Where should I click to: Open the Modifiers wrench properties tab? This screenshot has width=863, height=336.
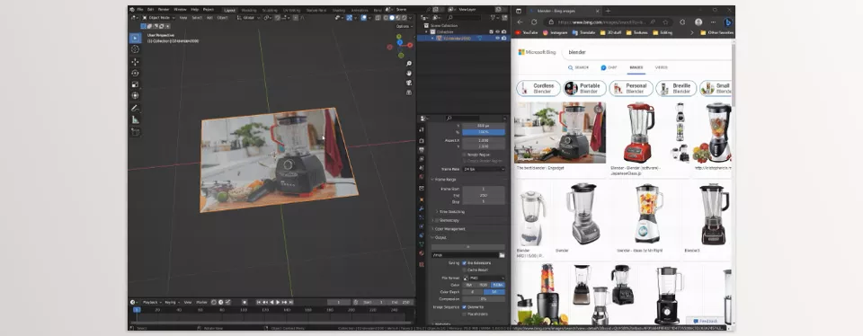pos(422,208)
